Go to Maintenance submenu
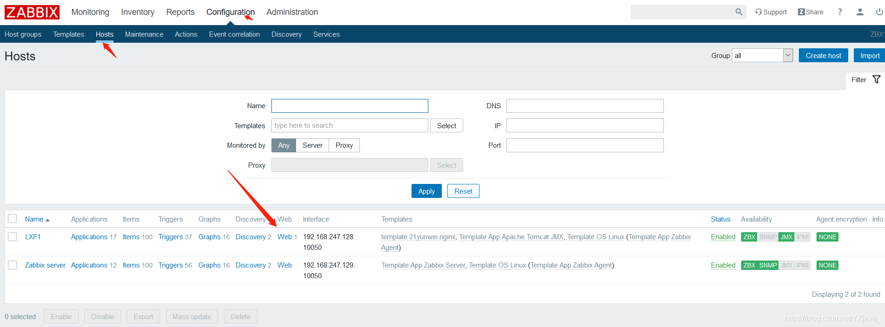 point(144,34)
